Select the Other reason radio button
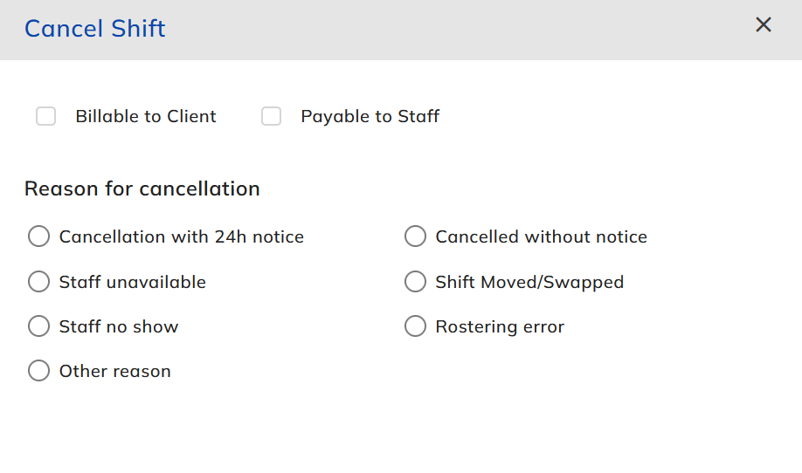This screenshot has height=473, width=802. click(x=38, y=371)
